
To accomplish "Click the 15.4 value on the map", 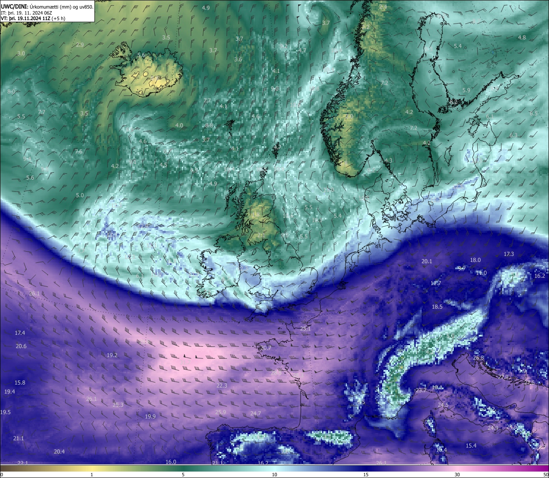I will 471,446.
